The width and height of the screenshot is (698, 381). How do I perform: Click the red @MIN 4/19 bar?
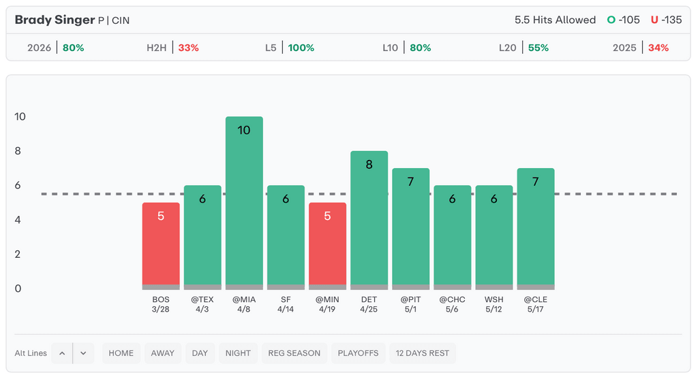click(x=328, y=246)
